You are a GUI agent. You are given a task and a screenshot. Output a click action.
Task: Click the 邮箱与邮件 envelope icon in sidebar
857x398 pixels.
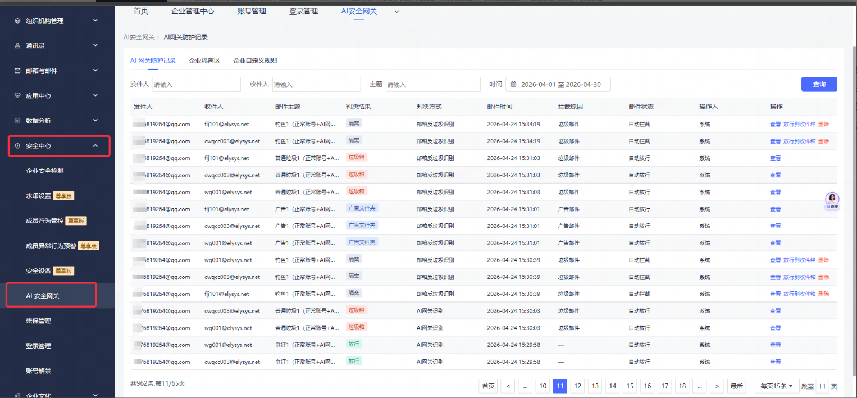(17, 71)
